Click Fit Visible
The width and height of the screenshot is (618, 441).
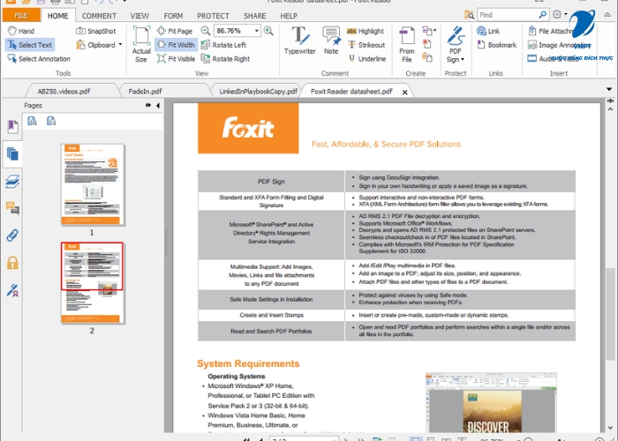(x=177, y=59)
